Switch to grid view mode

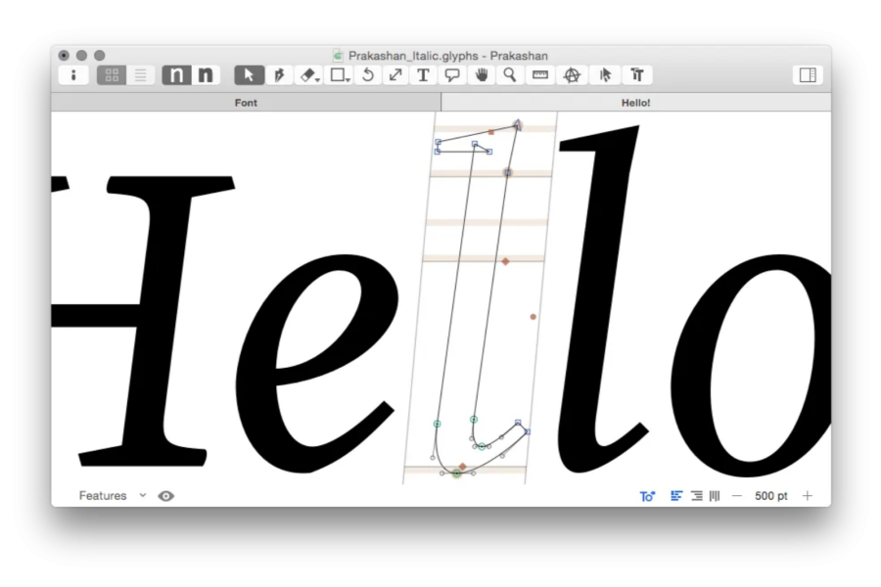[112, 75]
